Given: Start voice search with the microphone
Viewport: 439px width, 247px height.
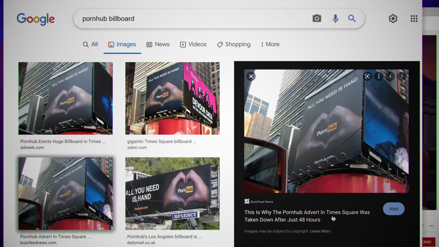Looking at the screenshot, I should pos(335,19).
